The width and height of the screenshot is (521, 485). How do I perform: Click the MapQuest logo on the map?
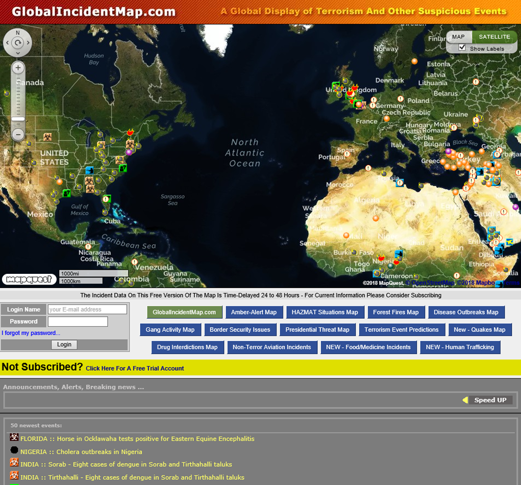click(29, 279)
